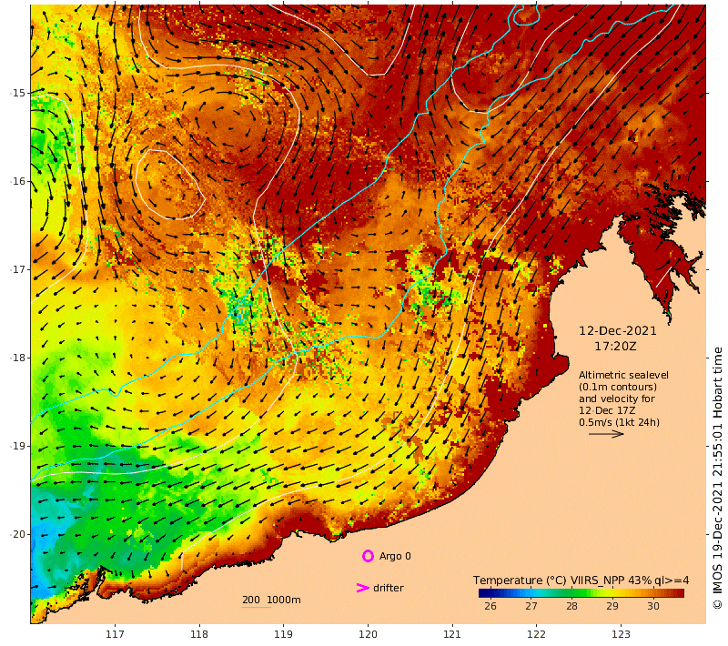728x646 pixels.
Task: Click the IMOS copyright timestamp vertical text
Action: pyautogui.click(x=717, y=478)
